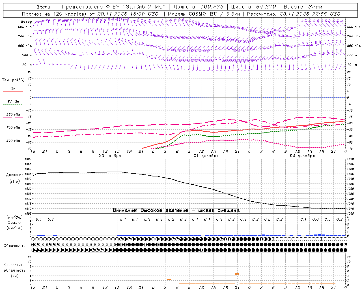Click the "(мм/1ч.)" precipitation unit label
Image resolution: width=362 pixels, height=290 pixels.
point(15,228)
